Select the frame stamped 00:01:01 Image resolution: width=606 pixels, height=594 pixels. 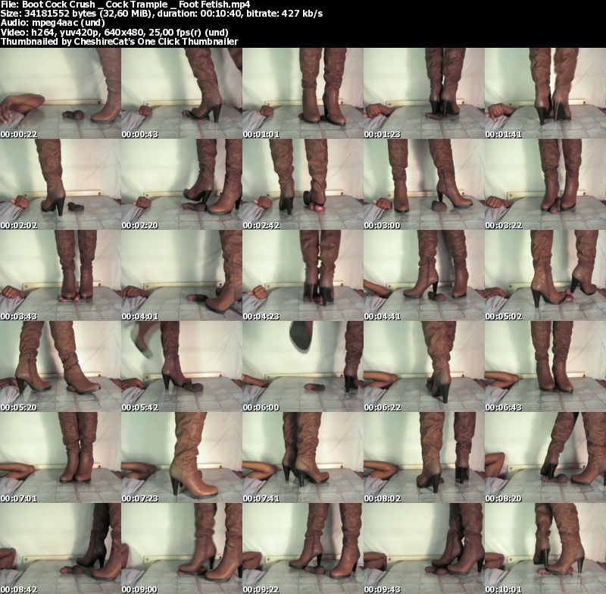302,93
